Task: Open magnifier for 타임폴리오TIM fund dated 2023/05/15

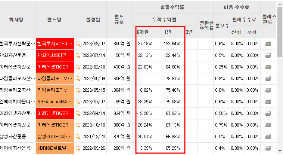Action: [78, 90]
